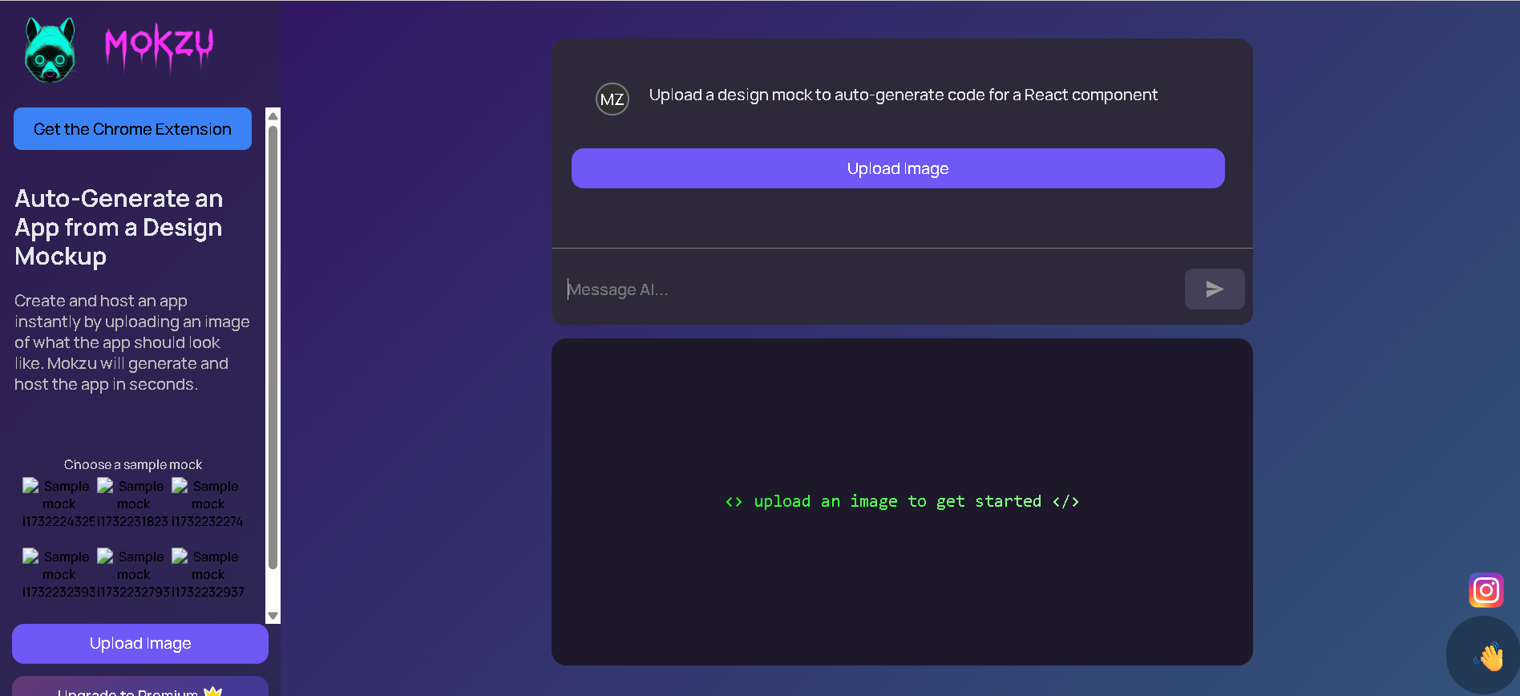Image resolution: width=1520 pixels, height=696 pixels.
Task: Choose sample mock i1732232274
Action: coord(208,504)
